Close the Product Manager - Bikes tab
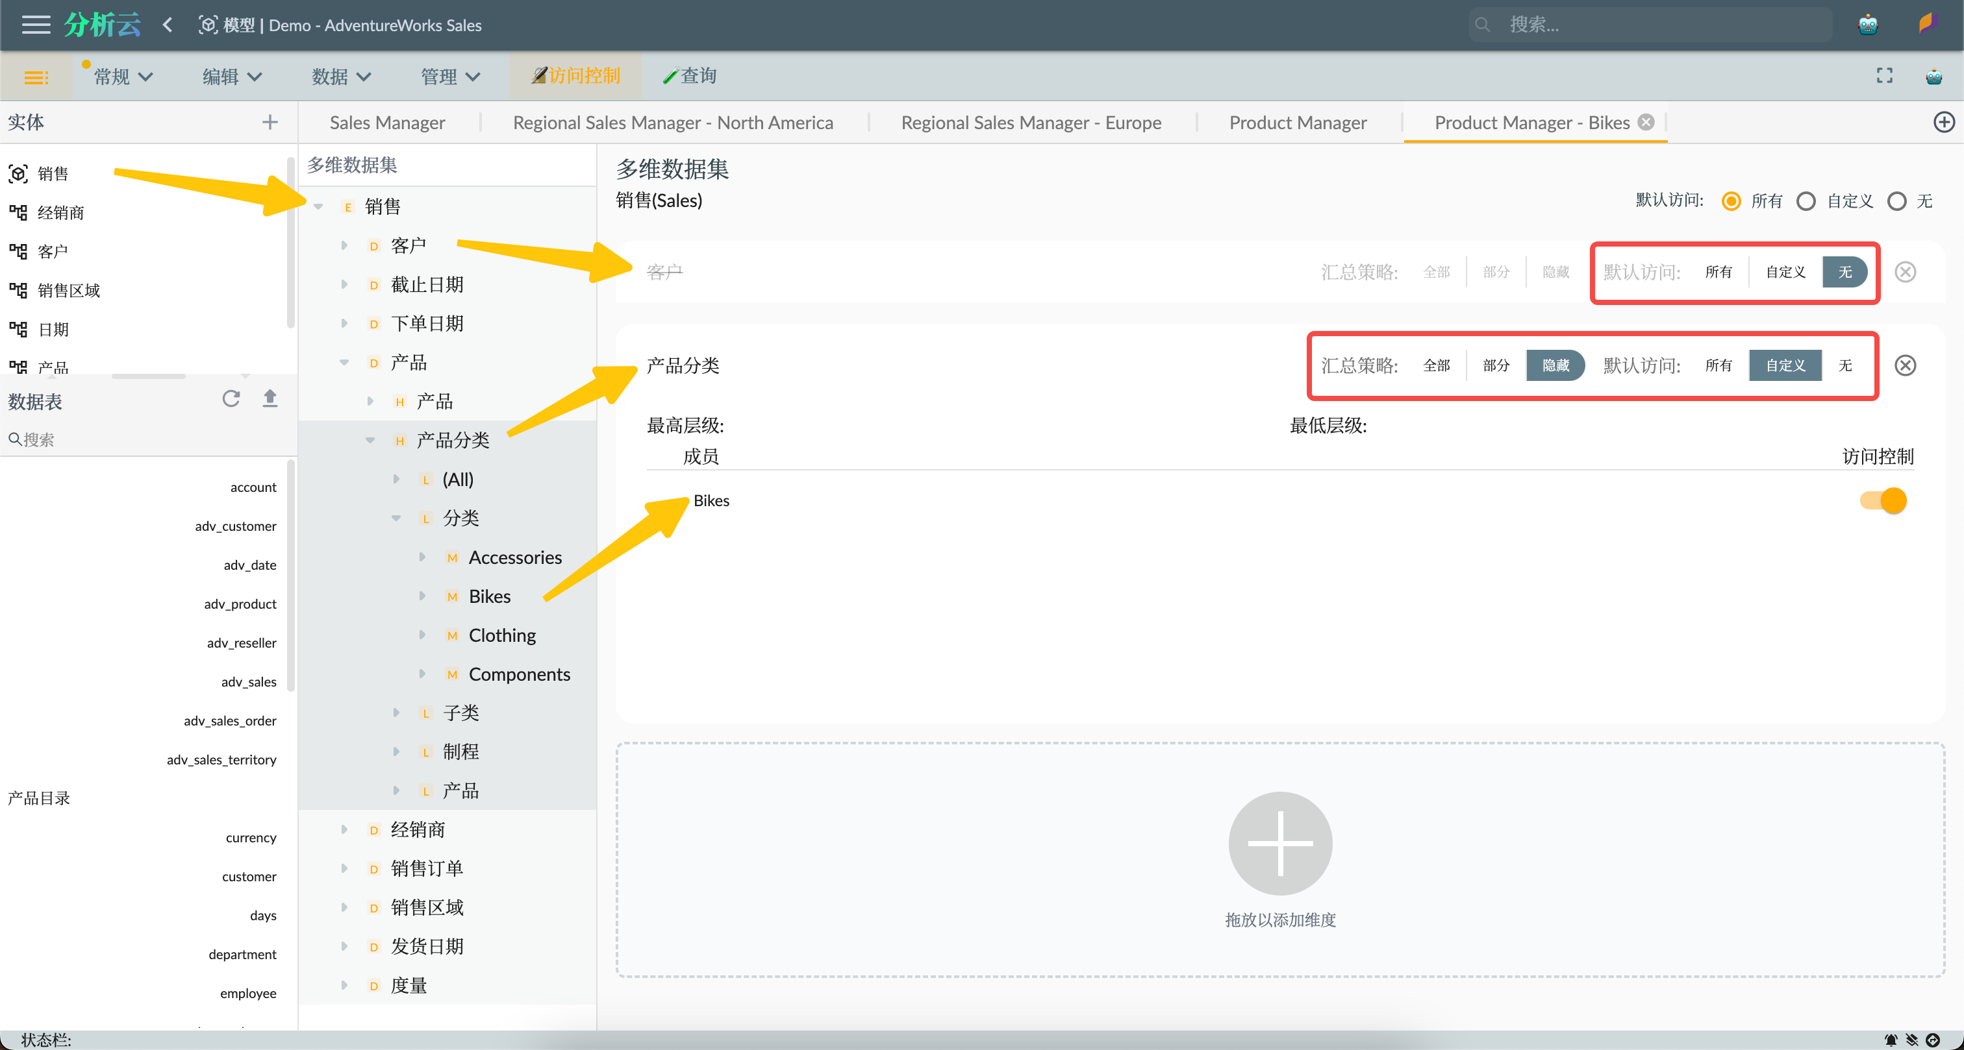1964x1050 pixels. (1647, 122)
